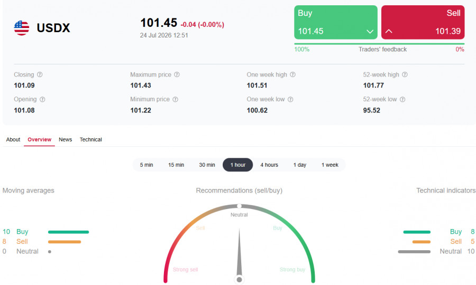Screen dimensions: 476x285
Task: Open help icon next to One week low
Action: pos(290,99)
